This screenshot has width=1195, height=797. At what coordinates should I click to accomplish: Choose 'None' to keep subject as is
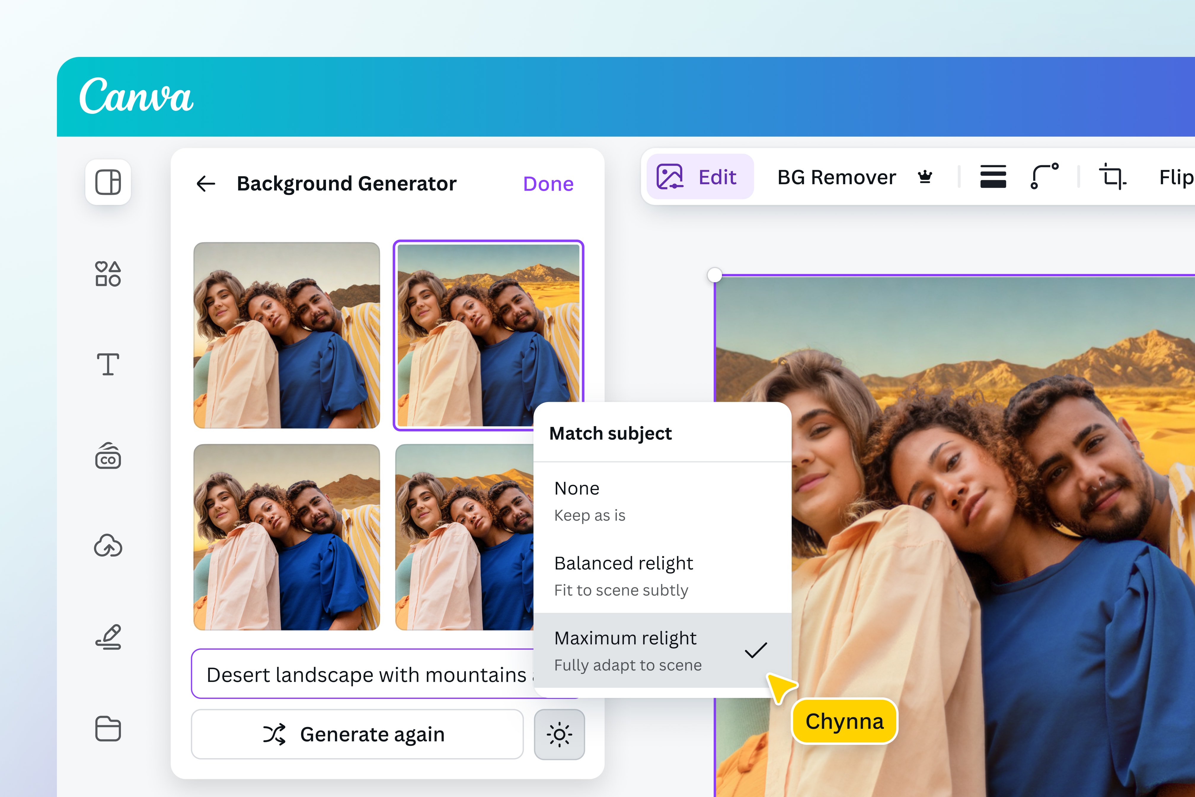(x=577, y=488)
